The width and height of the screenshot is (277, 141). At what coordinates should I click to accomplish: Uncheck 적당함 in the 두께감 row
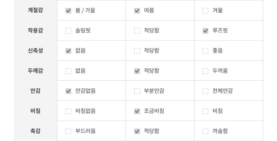pos(137,71)
